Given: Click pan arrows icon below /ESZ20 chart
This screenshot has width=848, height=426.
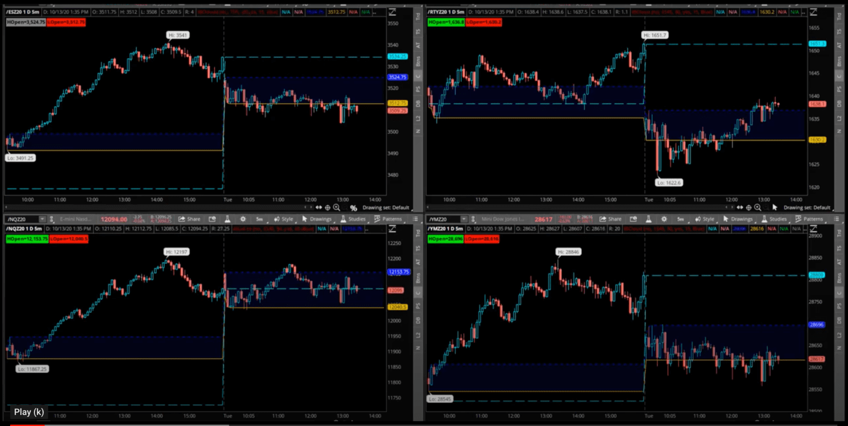Looking at the screenshot, I should 319,207.
